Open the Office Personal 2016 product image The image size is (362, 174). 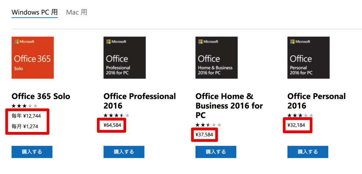(308, 58)
